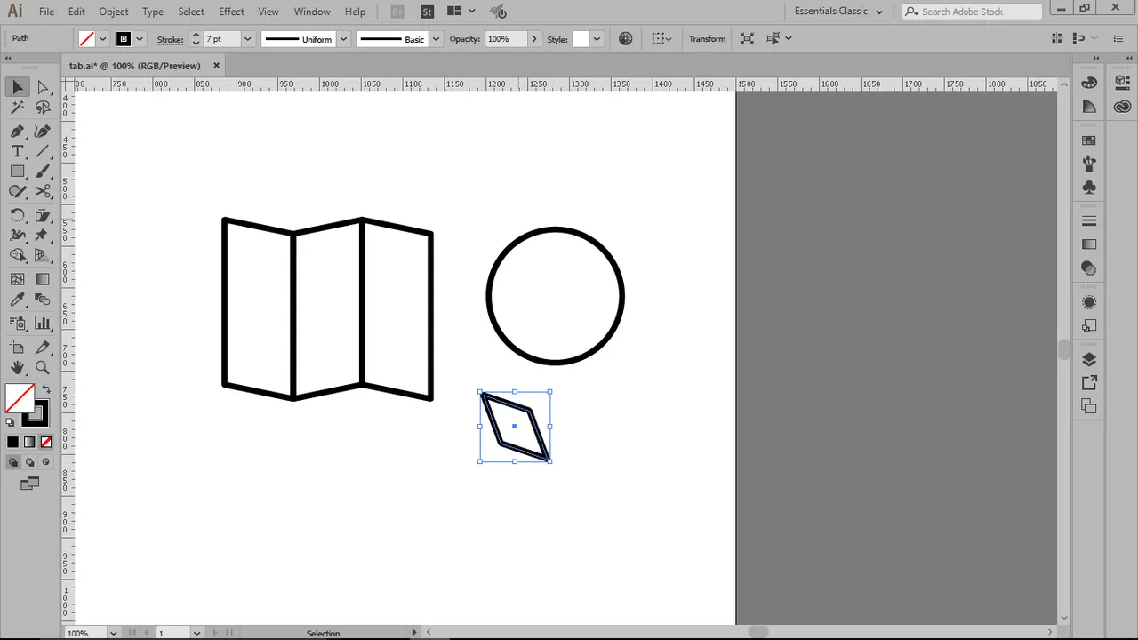This screenshot has width=1138, height=640.
Task: Click the Transform link in control bar
Action: pos(707,39)
